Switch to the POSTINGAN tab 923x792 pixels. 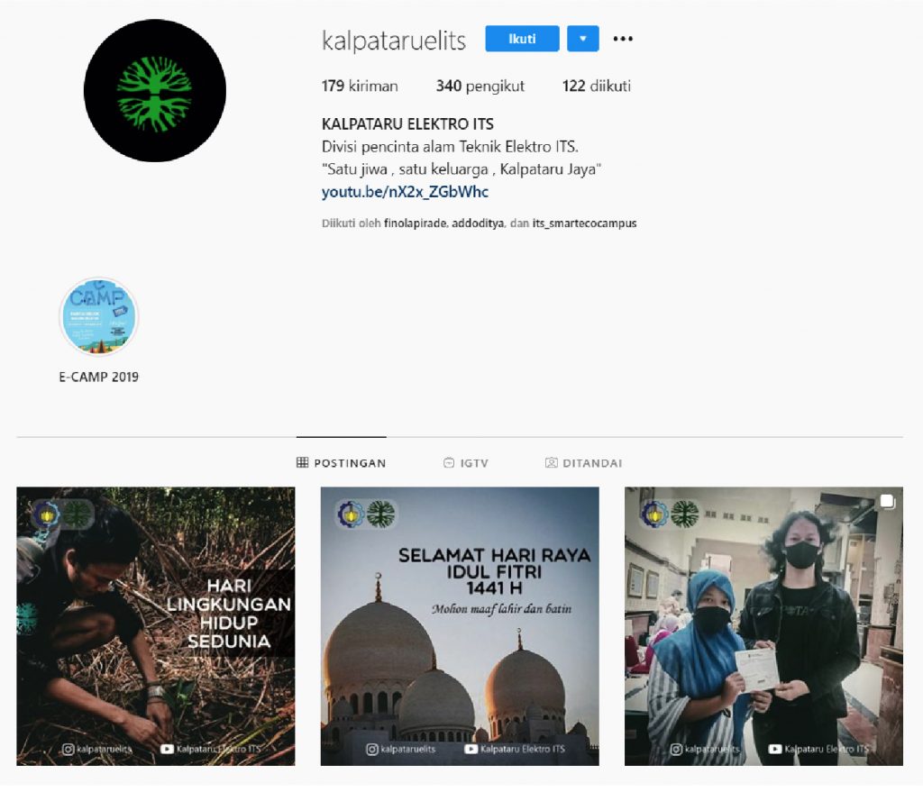(x=342, y=463)
